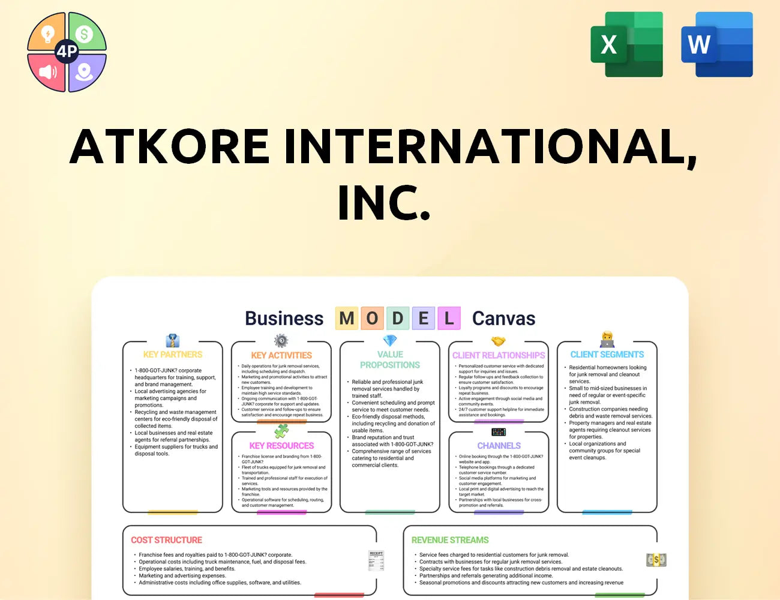Click 'Specialty service fees' revenue line

click(x=518, y=569)
